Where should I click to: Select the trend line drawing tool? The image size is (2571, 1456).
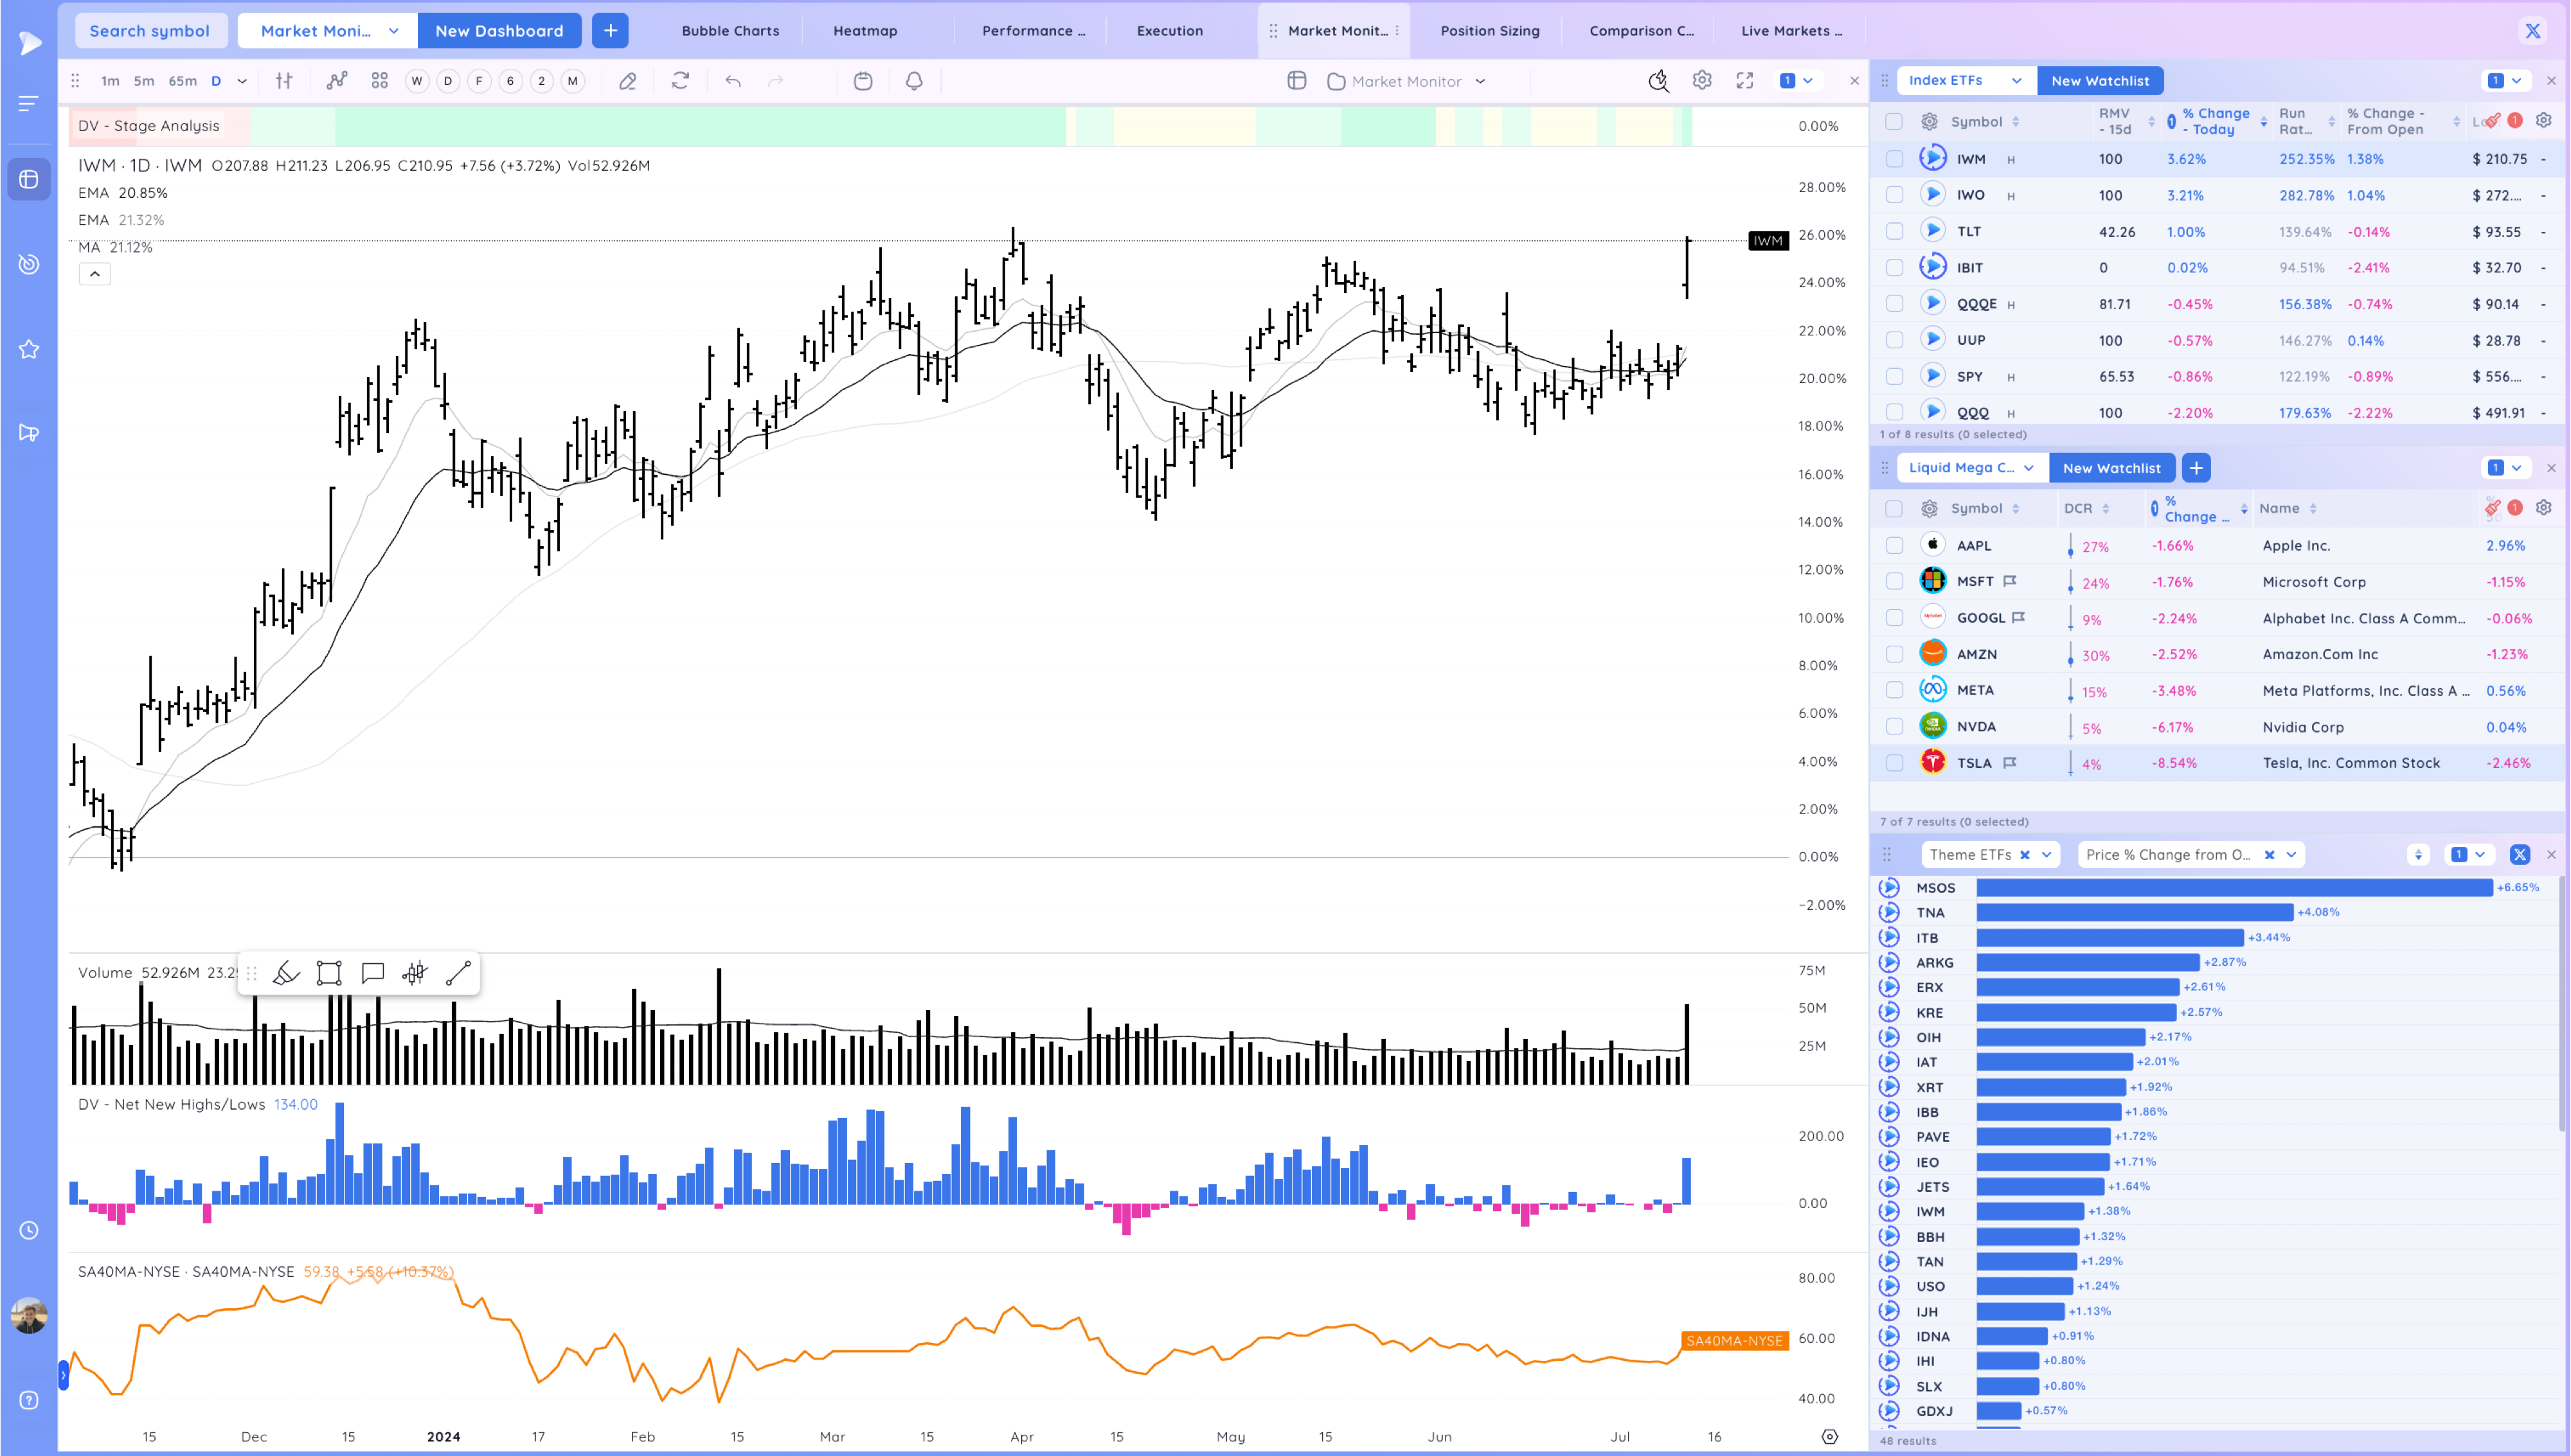(458, 973)
